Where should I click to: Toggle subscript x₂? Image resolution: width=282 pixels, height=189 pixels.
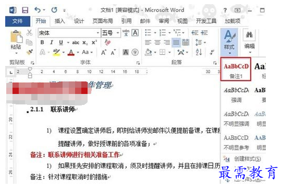coord(85,43)
